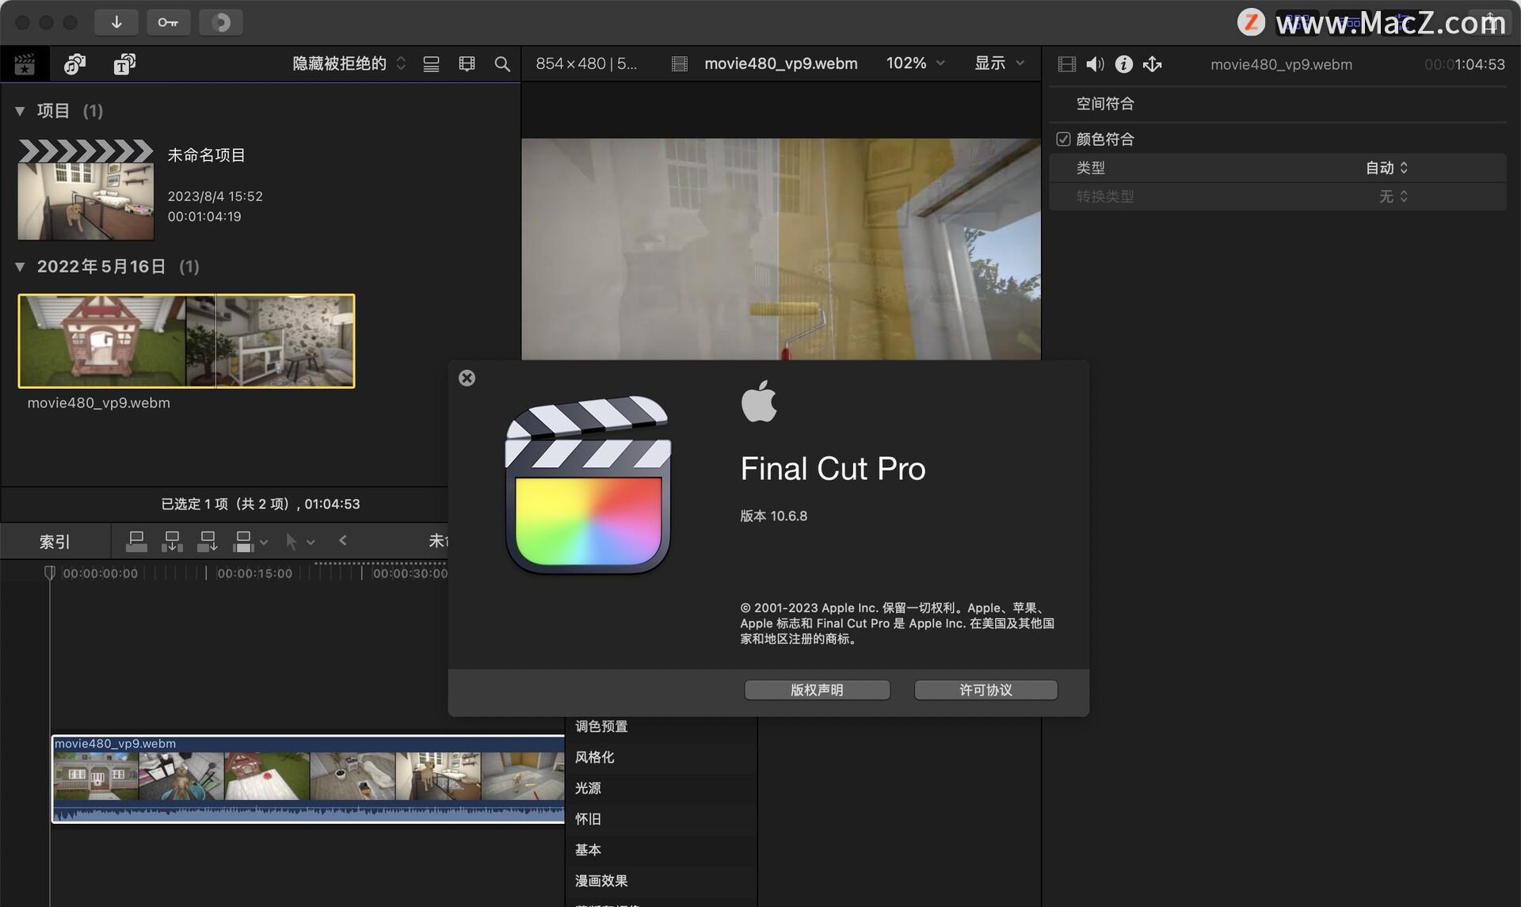
Task: Open the 隐藏被拒绝的 filter dropdown
Action: point(349,63)
